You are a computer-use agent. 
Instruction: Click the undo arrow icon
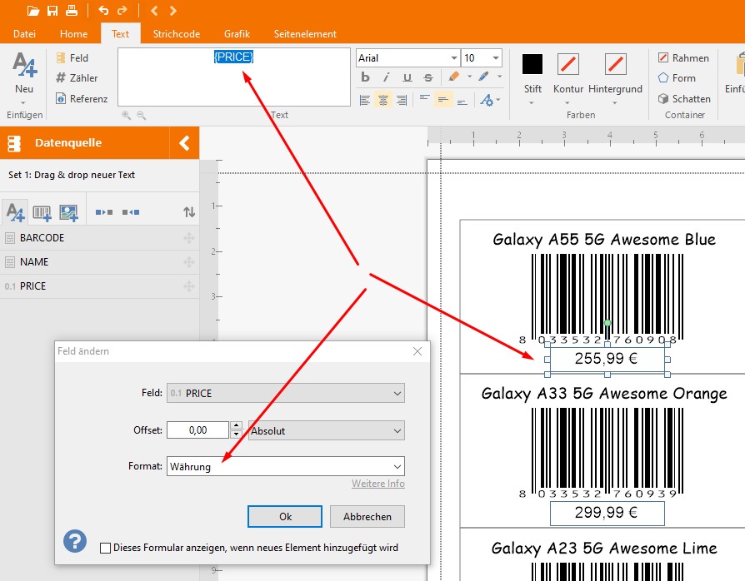pyautogui.click(x=103, y=11)
